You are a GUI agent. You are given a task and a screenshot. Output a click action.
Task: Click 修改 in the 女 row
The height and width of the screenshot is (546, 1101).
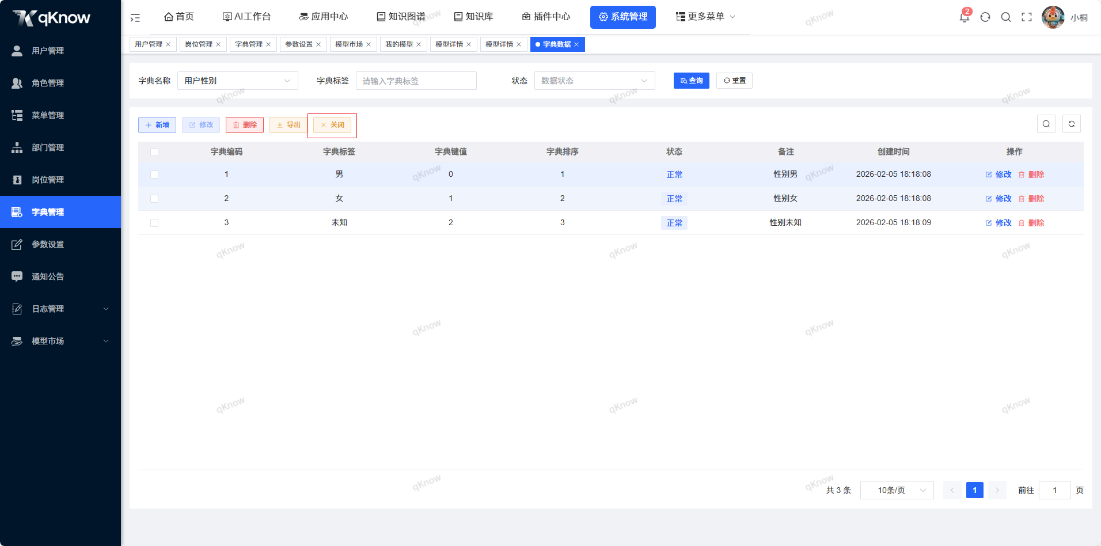click(999, 199)
